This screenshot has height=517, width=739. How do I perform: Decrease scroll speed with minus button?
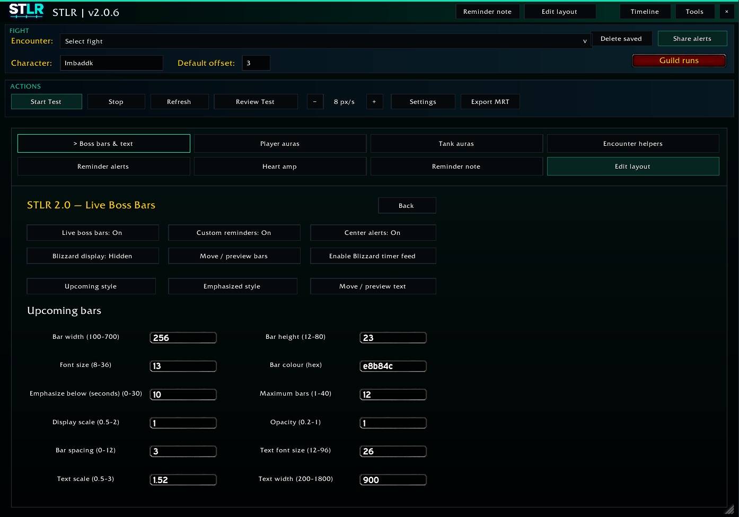(x=315, y=102)
